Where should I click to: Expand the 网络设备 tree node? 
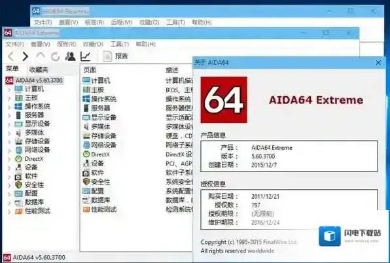point(9,150)
